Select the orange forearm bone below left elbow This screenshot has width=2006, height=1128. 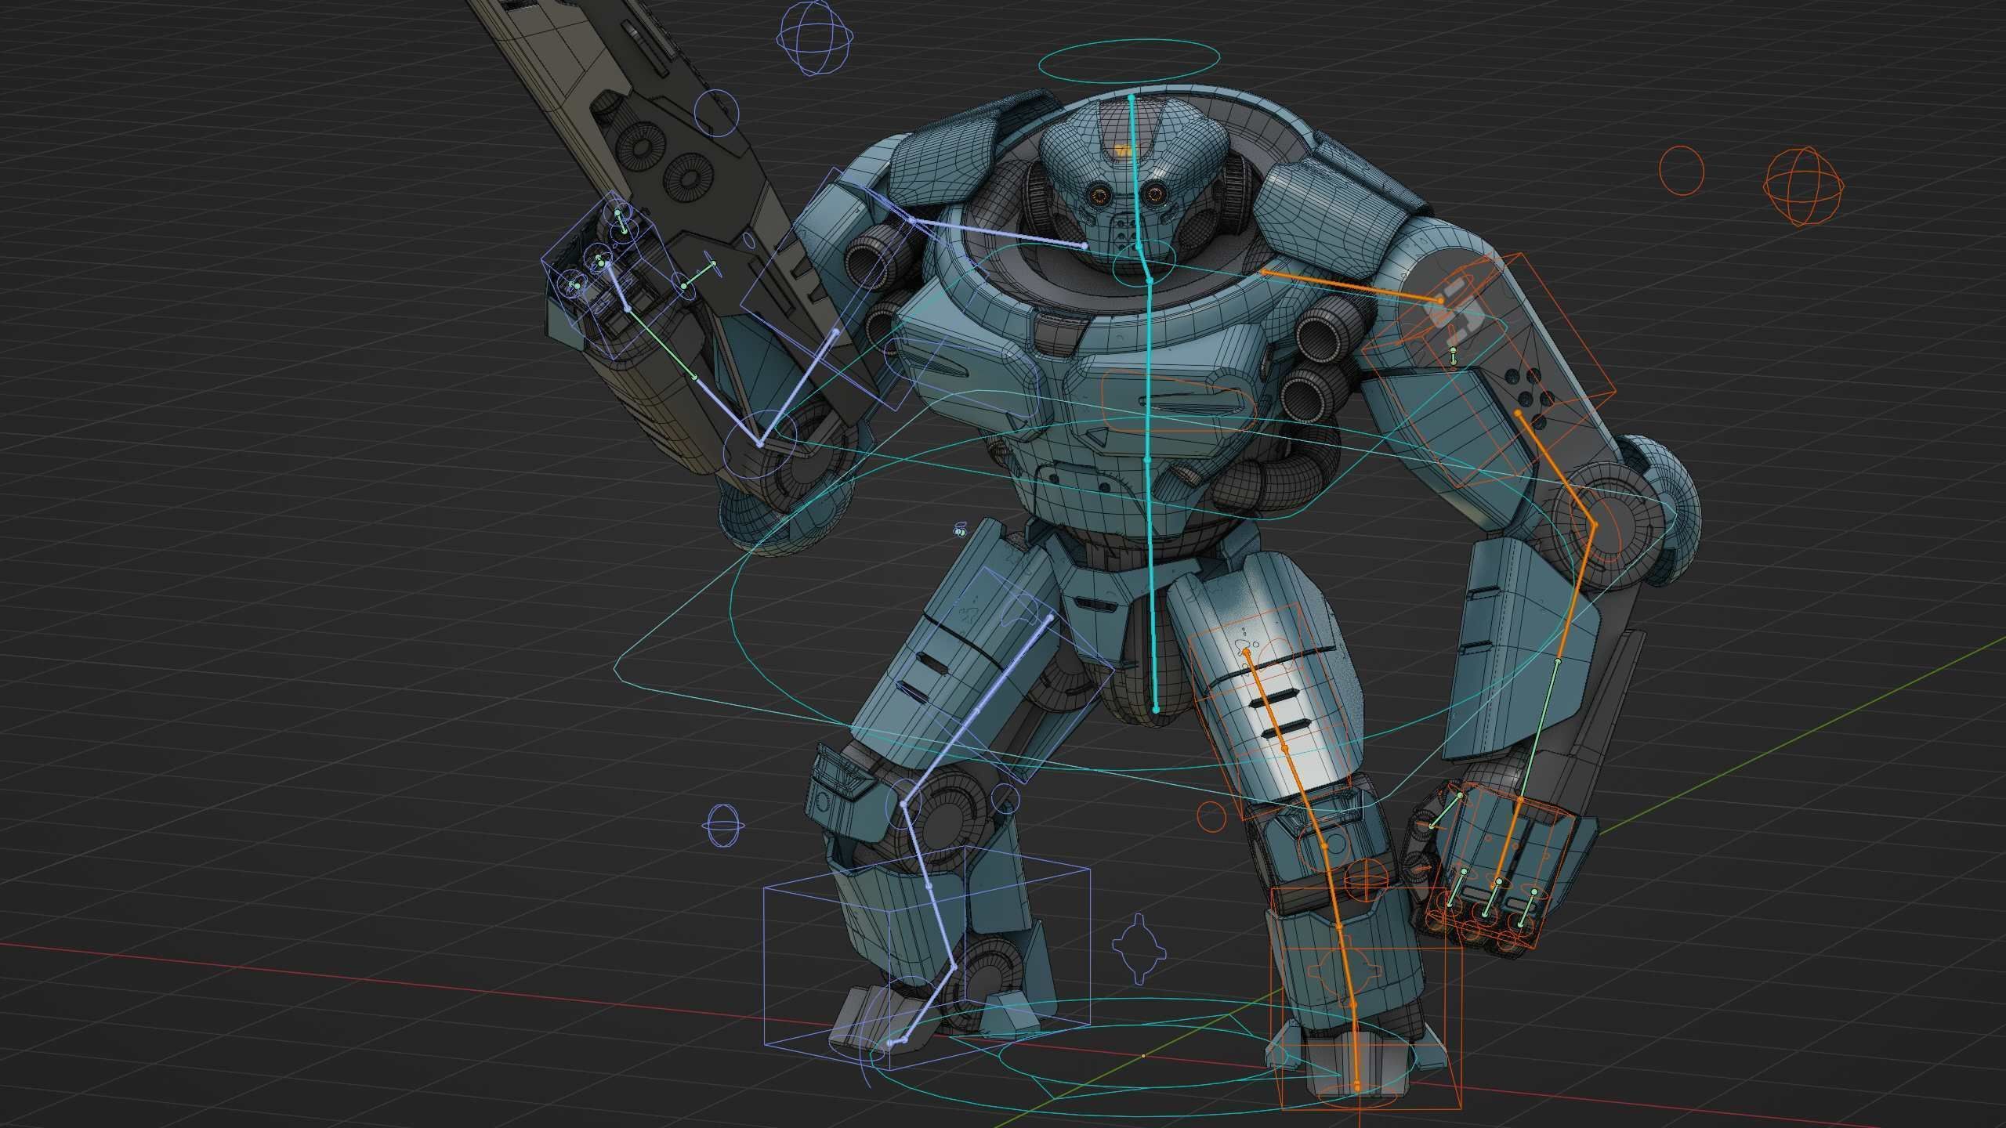[1576, 593]
